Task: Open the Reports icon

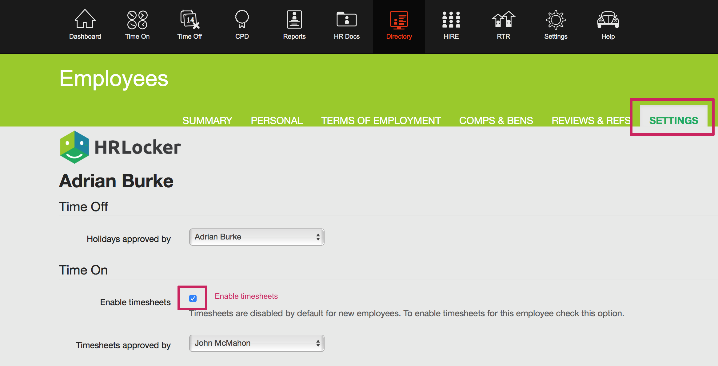Action: tap(294, 19)
